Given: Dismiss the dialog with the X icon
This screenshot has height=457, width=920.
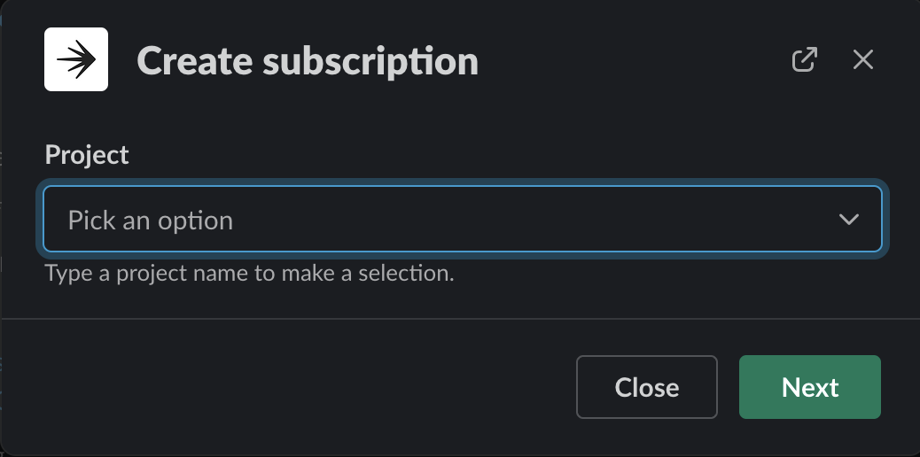Looking at the screenshot, I should [862, 60].
